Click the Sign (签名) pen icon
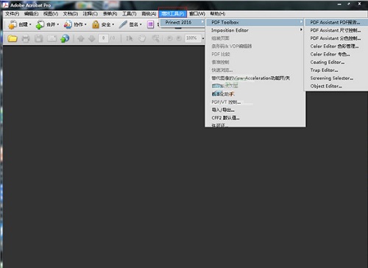Image resolution: width=368 pixels, height=268 pixels. pyautogui.click(x=123, y=24)
